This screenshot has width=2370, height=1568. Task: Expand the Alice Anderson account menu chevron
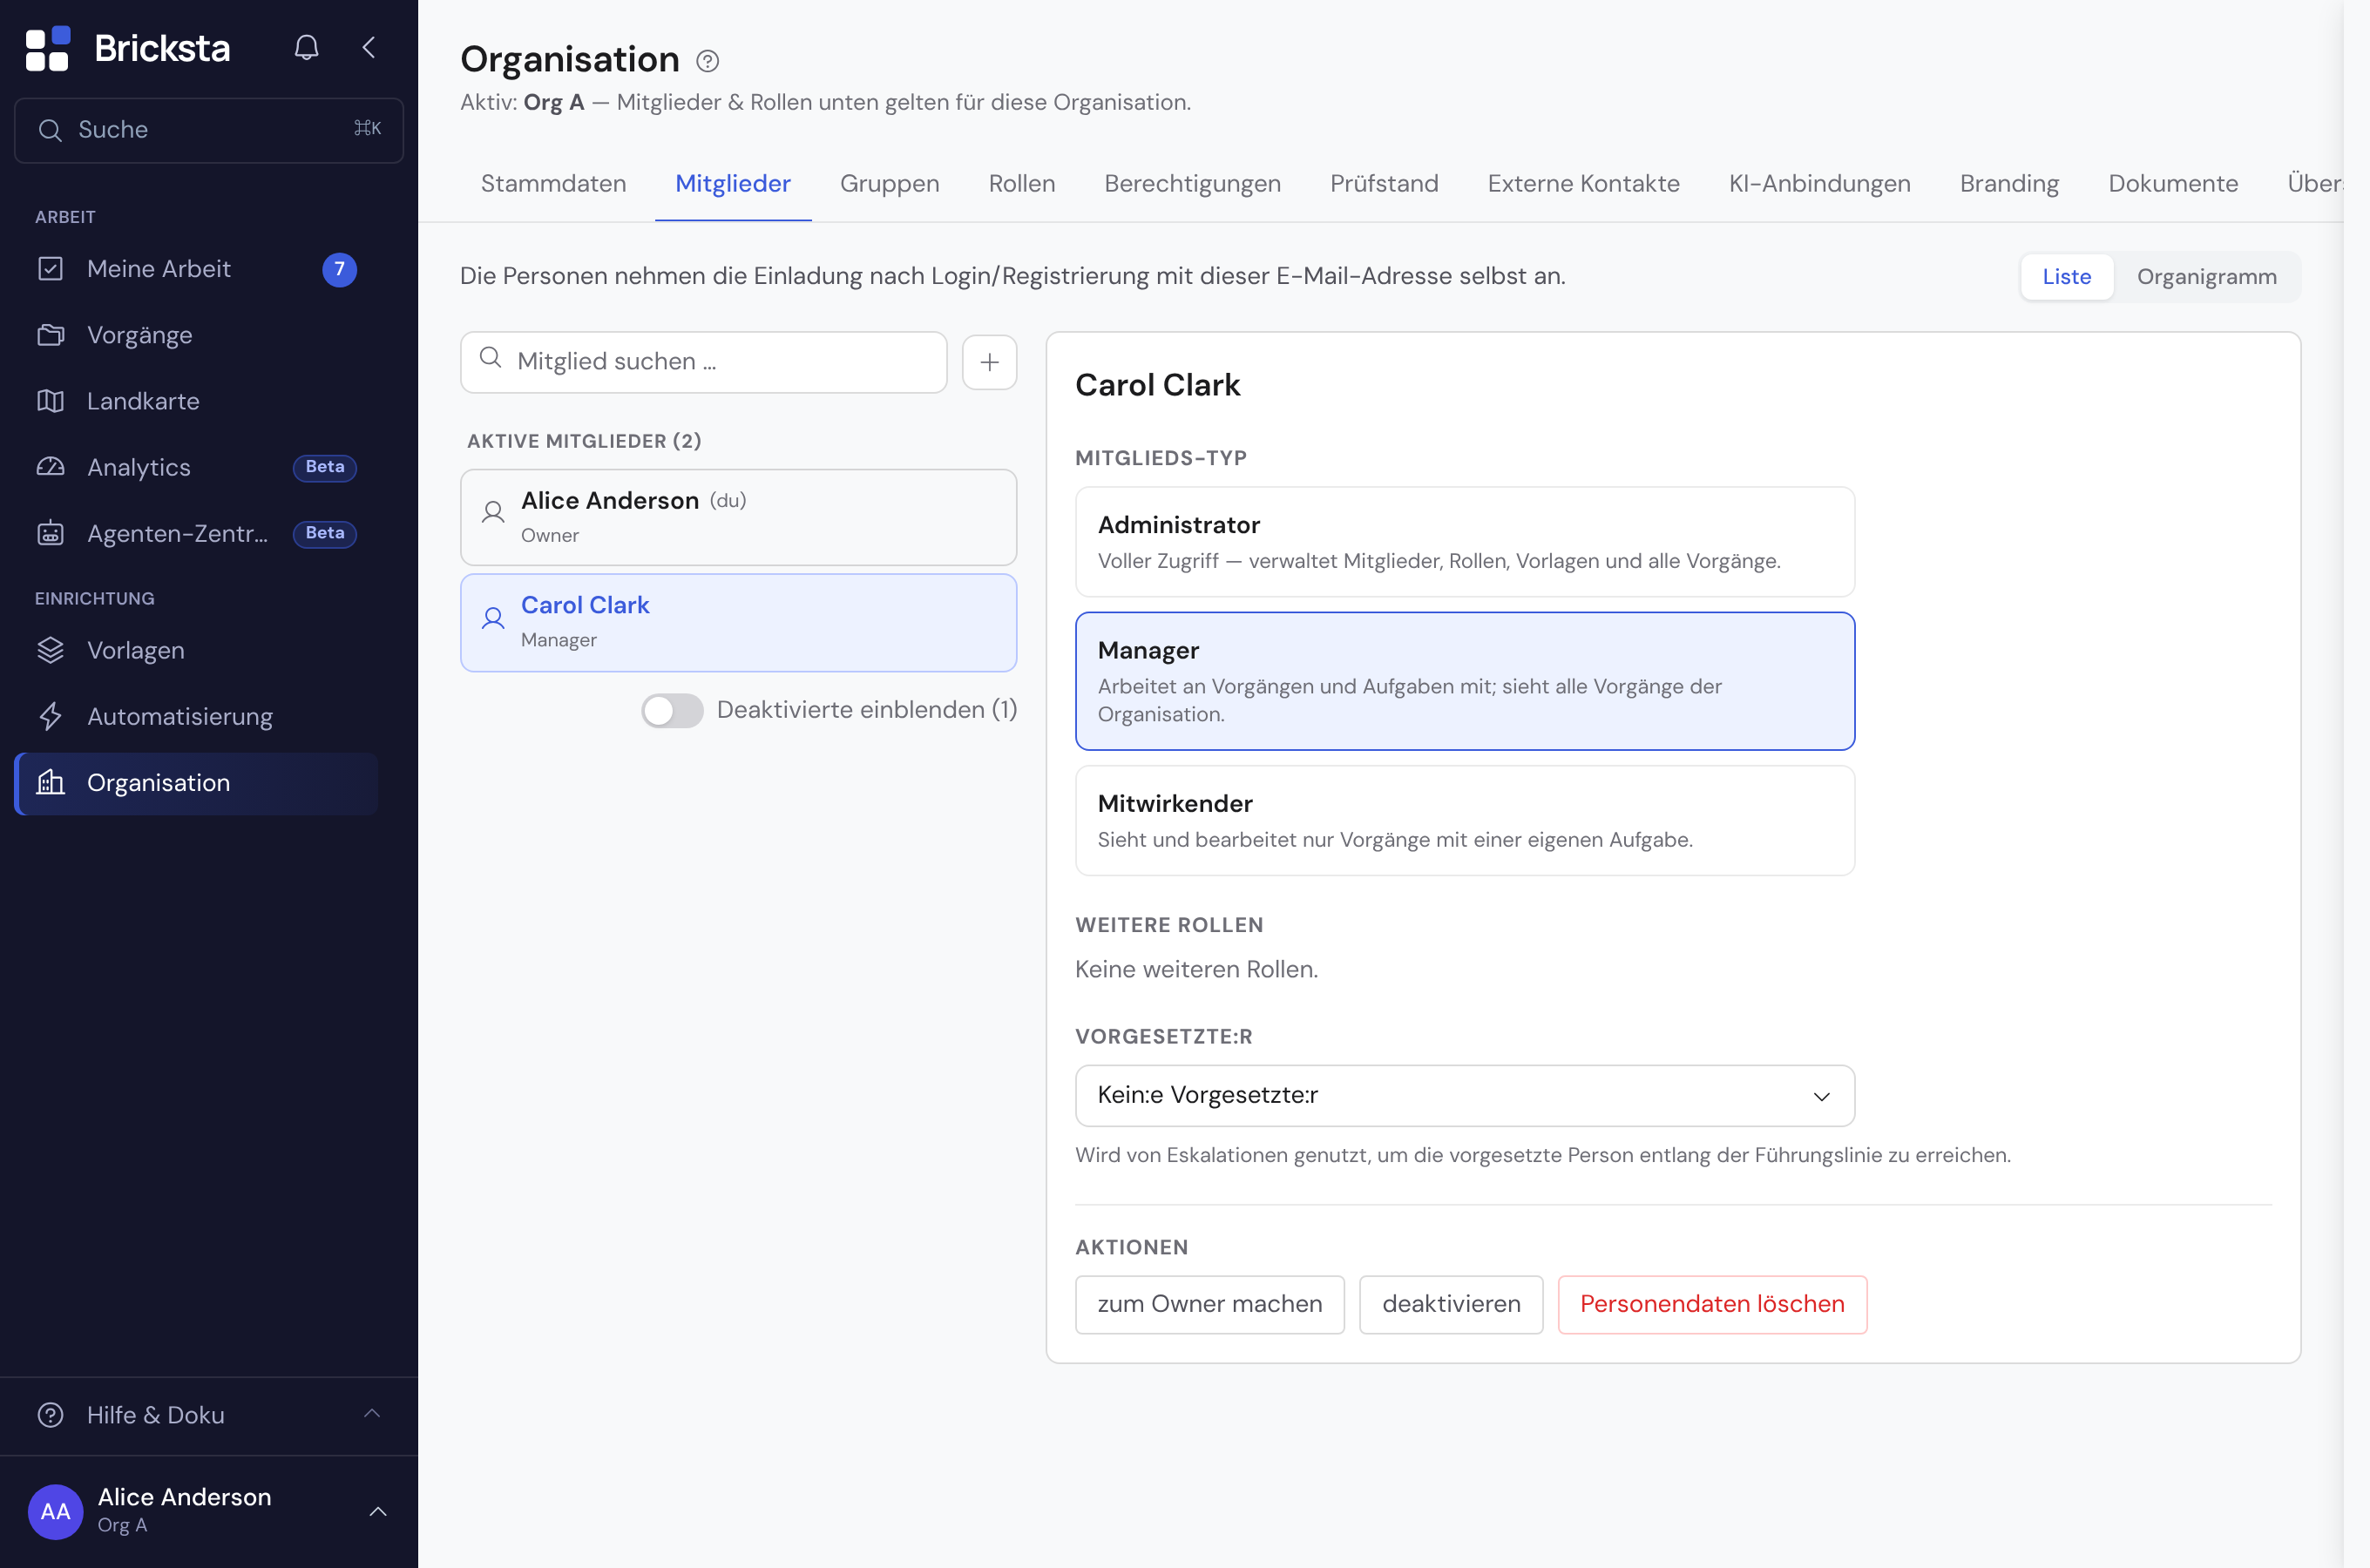coord(378,1511)
